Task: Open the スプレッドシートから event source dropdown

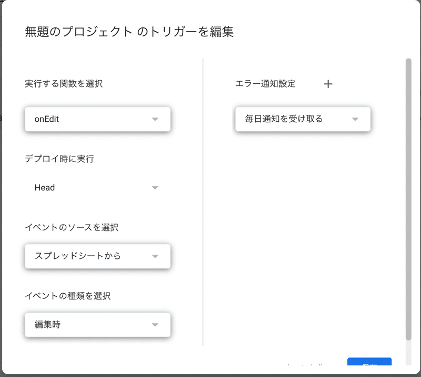Action: pos(97,256)
